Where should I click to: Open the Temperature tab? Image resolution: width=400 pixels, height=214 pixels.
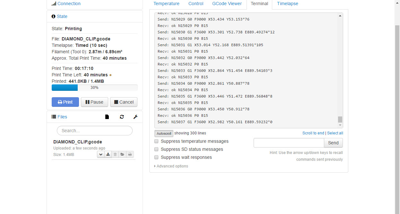pyautogui.click(x=166, y=4)
